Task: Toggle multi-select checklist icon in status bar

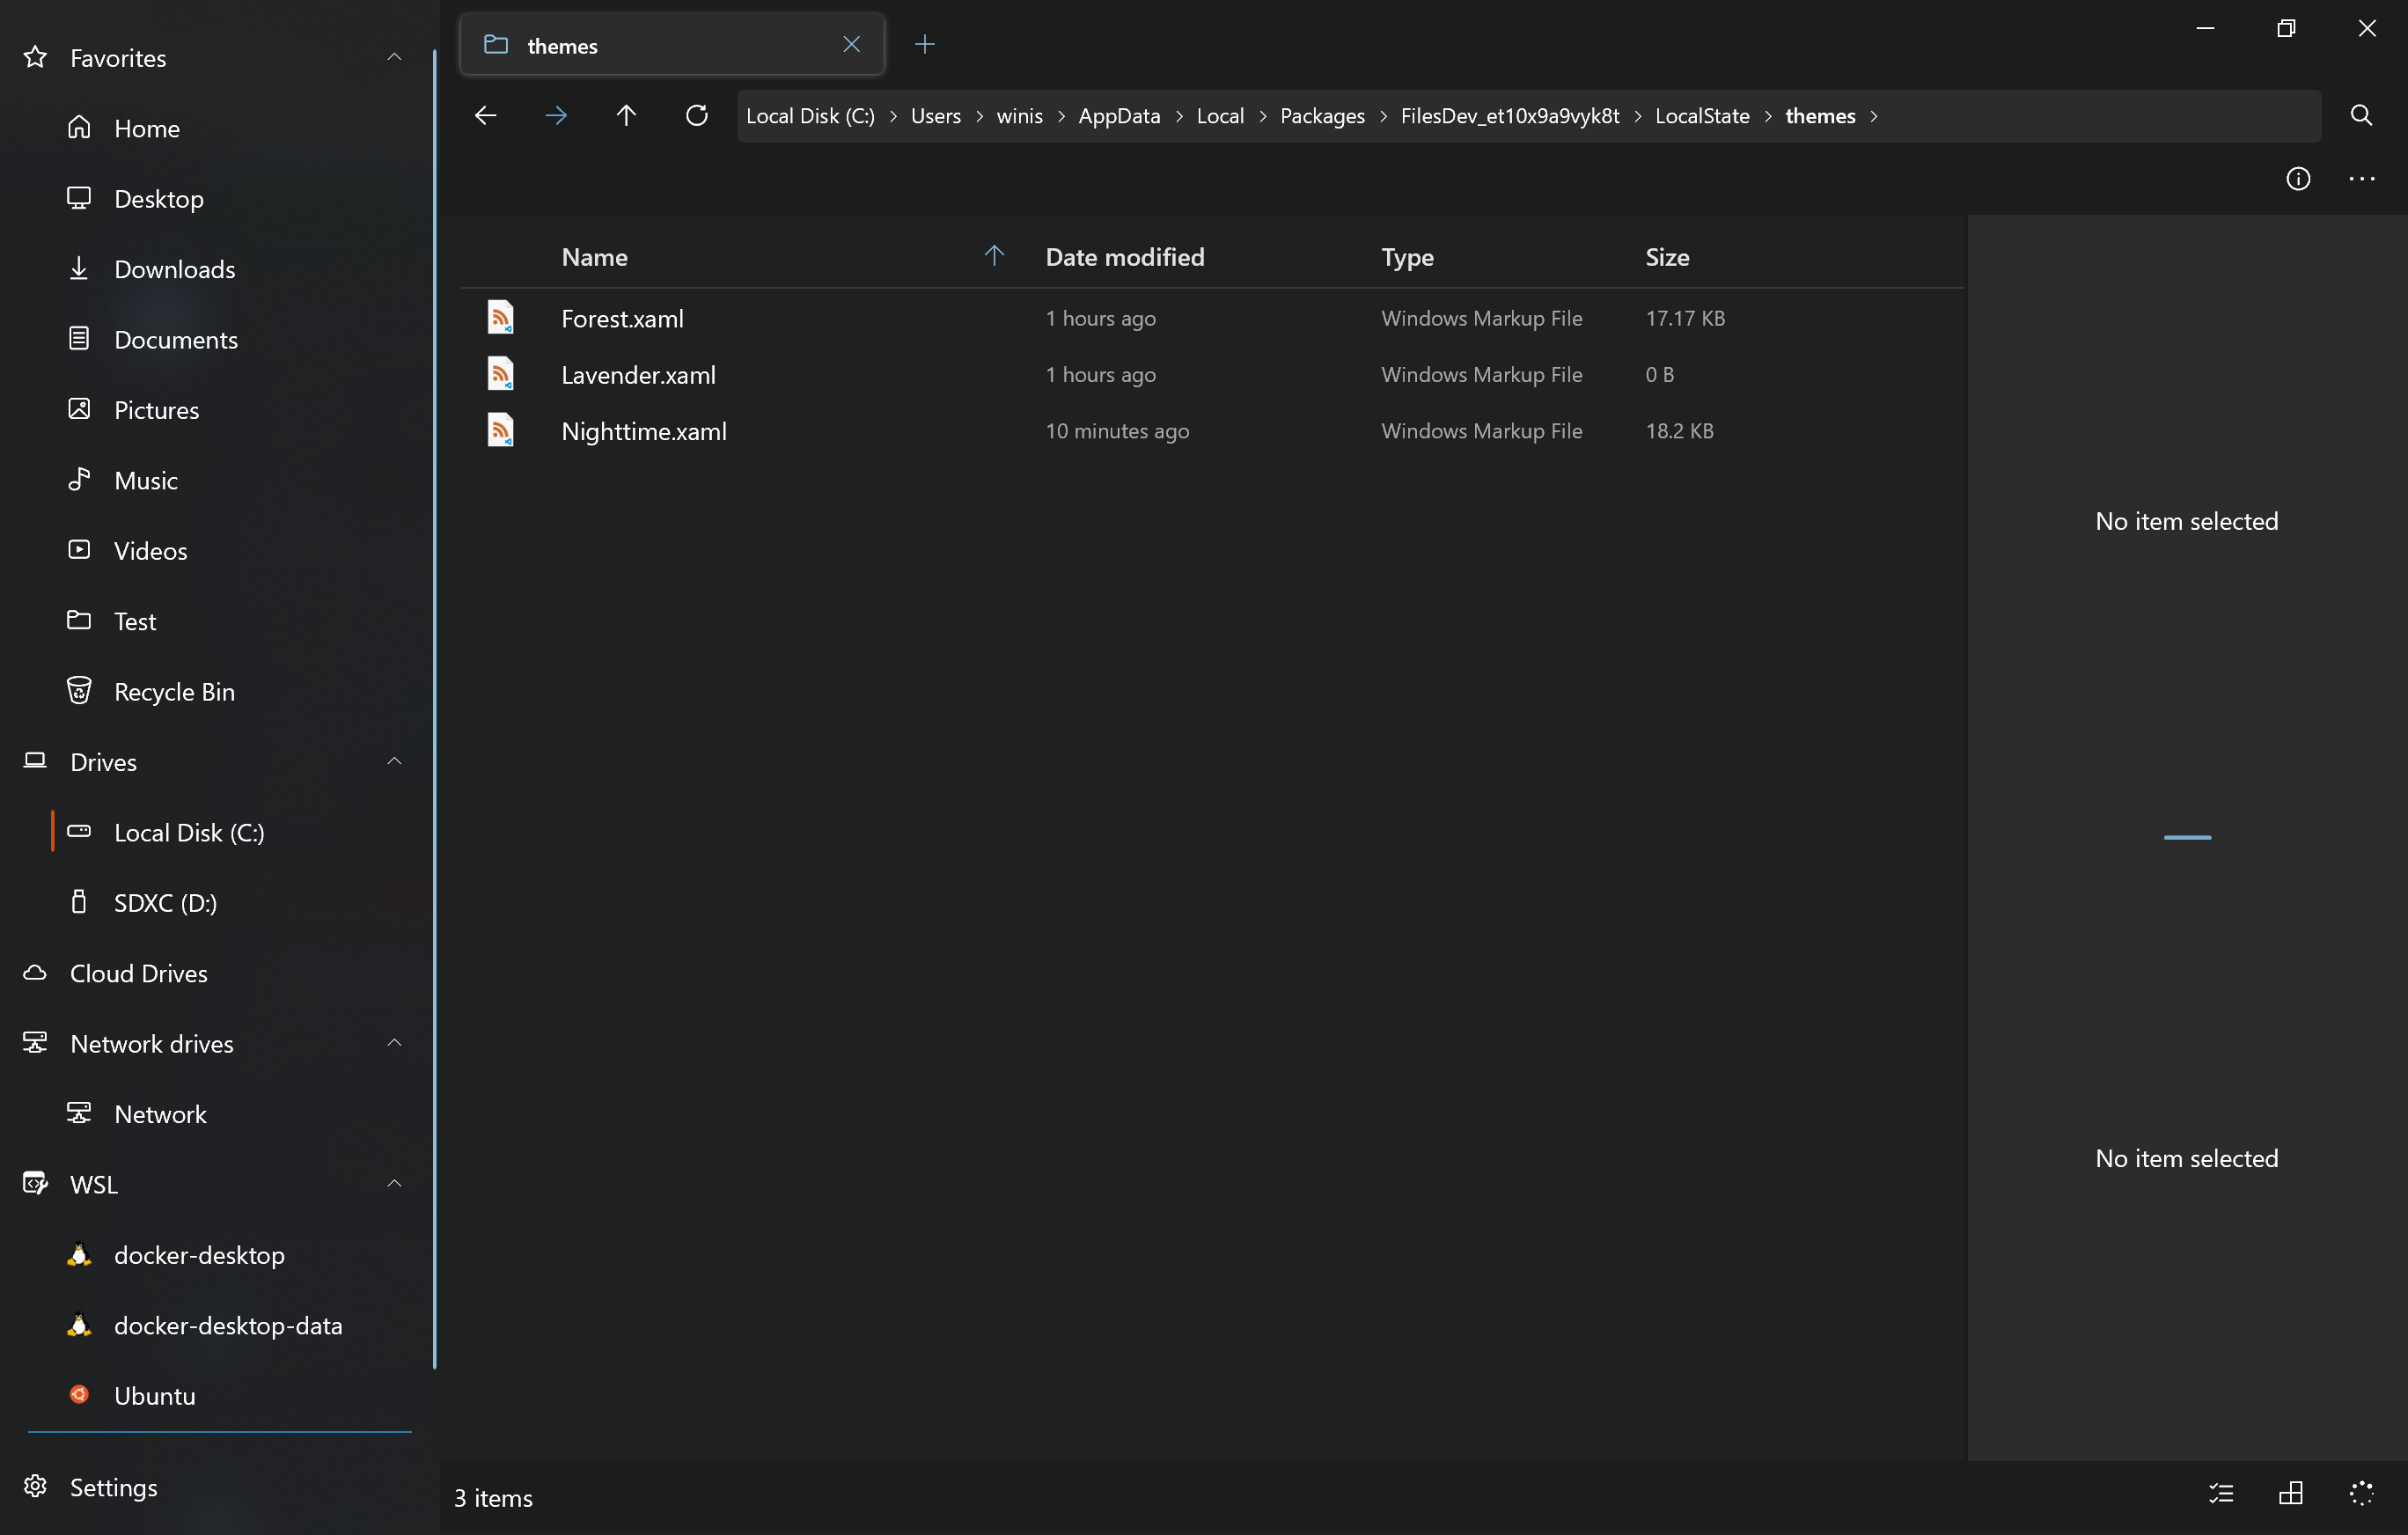Action: click(2221, 1494)
